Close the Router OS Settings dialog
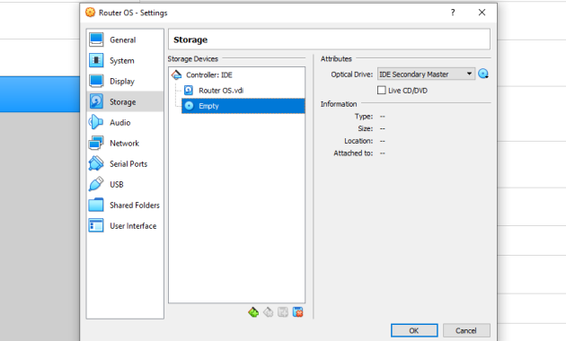The image size is (566, 341). 482,13
